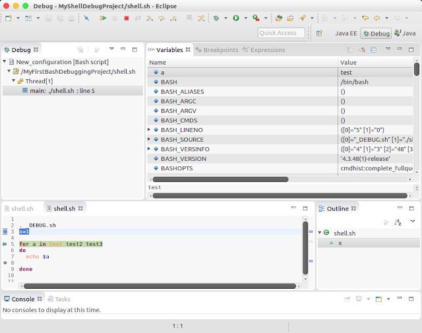The image size is (422, 333).
Task: Collapse the /MyFirstBashDebuggingProject/shell.sh node
Action: [x=9, y=71]
